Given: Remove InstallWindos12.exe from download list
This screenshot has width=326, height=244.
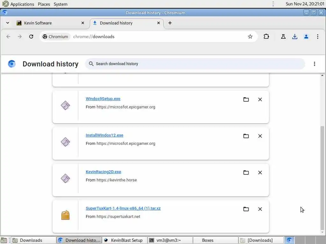Looking at the screenshot, I should (260, 136).
